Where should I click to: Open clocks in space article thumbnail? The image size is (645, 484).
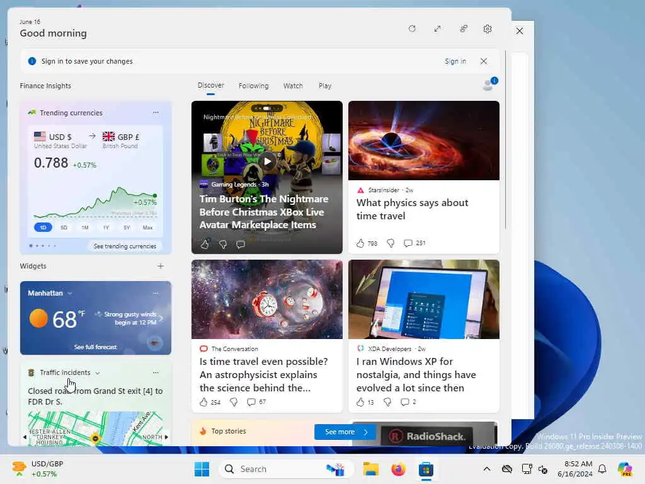coord(267,299)
